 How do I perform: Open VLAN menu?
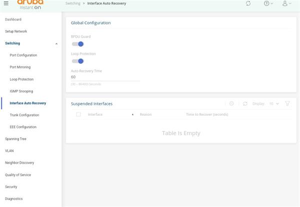(x=9, y=151)
